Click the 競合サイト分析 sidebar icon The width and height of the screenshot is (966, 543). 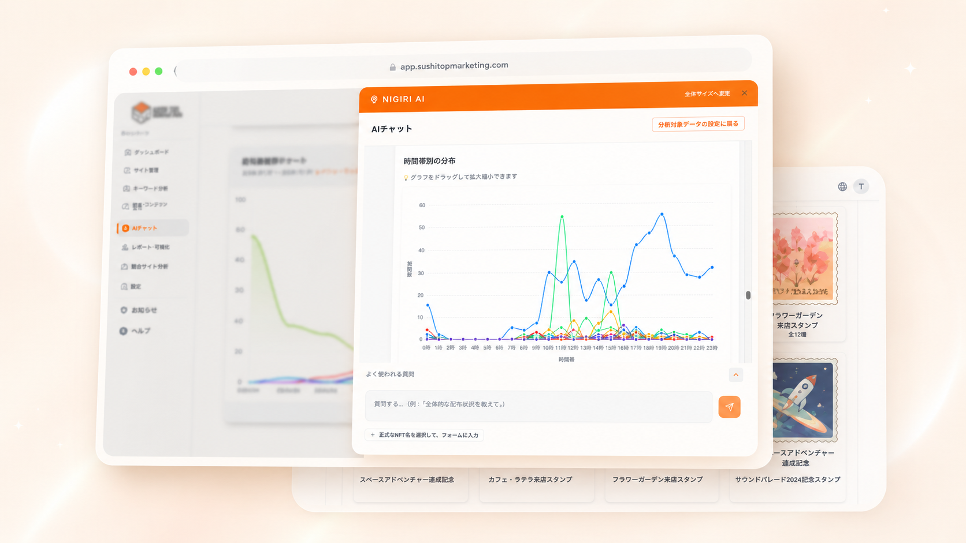coord(124,267)
